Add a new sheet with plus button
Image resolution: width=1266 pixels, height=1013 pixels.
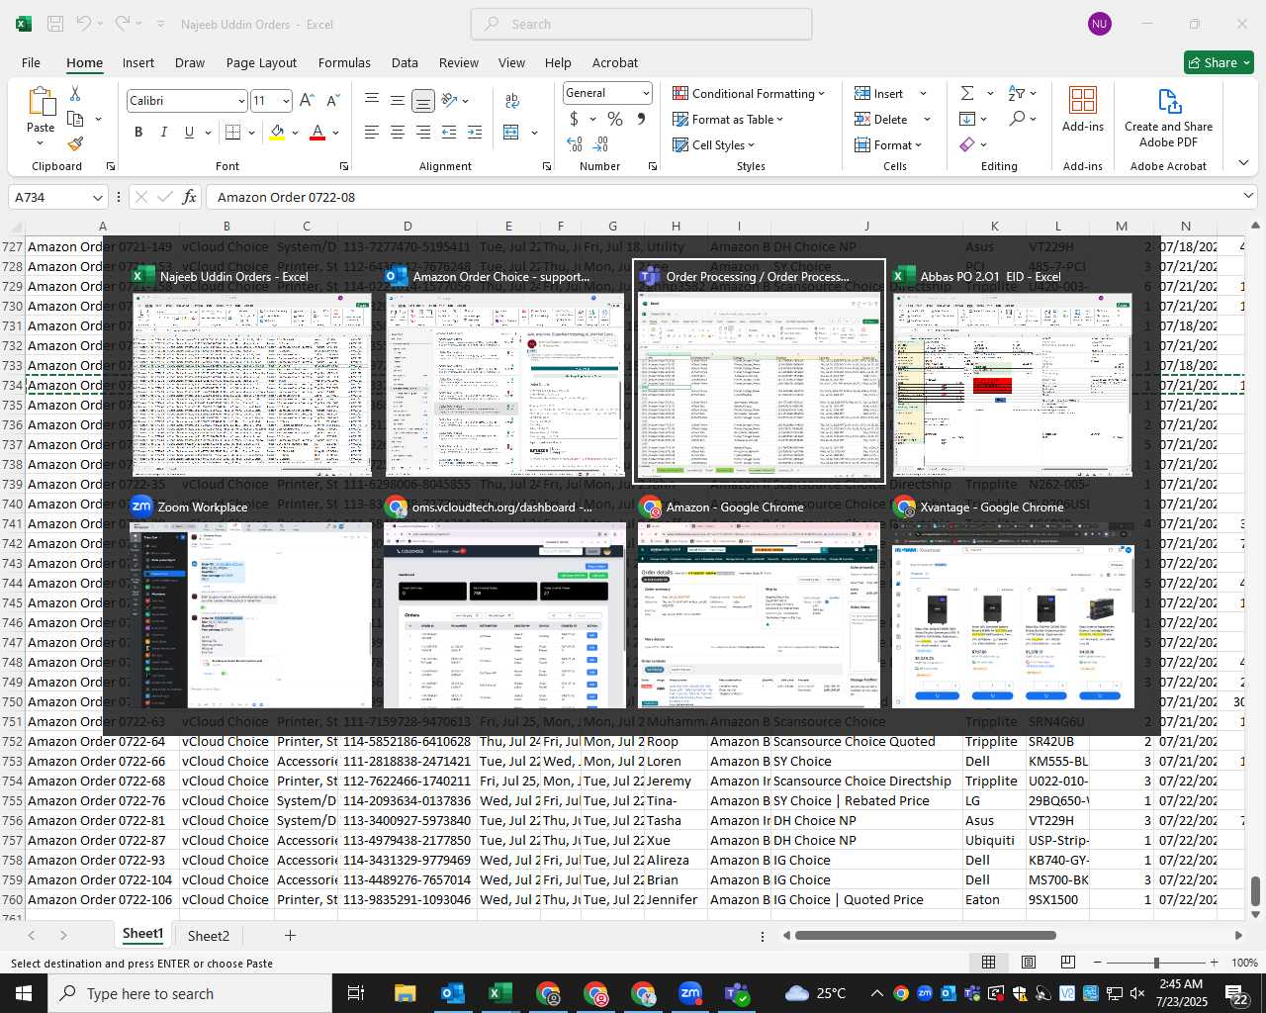click(x=290, y=935)
